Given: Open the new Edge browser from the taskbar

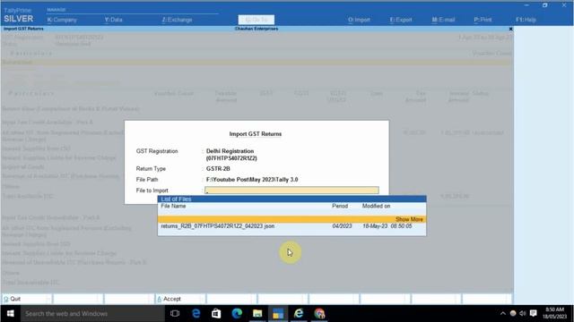Looking at the screenshot, I should tap(237, 314).
